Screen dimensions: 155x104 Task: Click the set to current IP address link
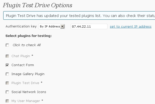point(131,27)
